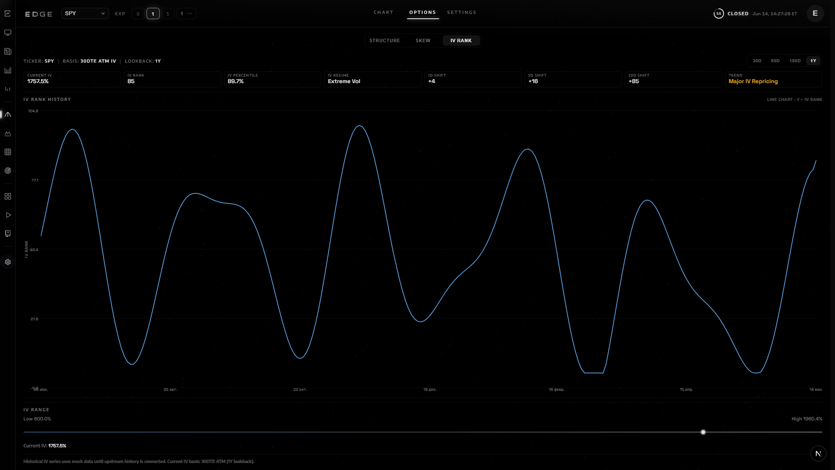
Task: Set lookback to 90D
Action: pyautogui.click(x=775, y=61)
